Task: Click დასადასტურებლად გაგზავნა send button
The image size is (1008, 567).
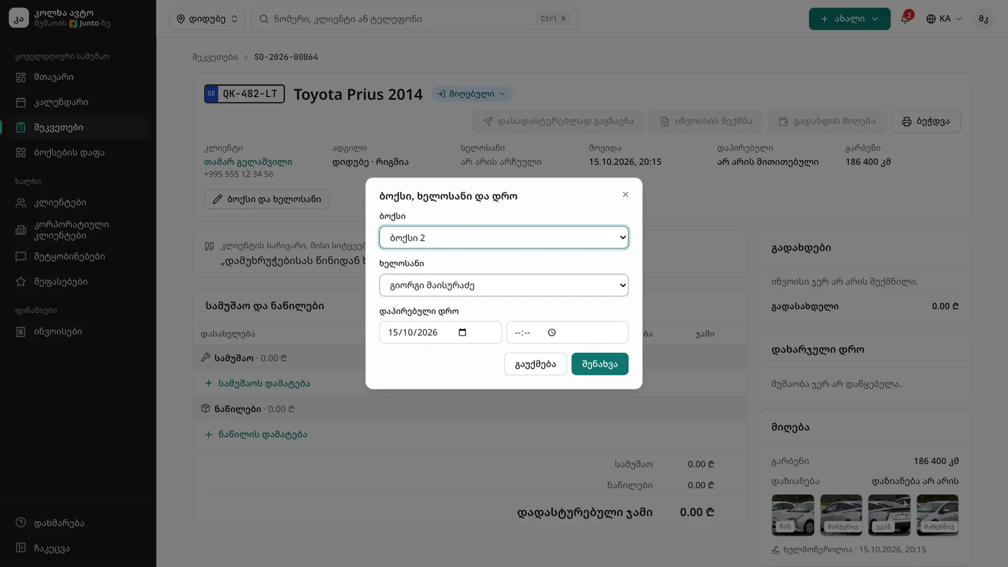Action: pyautogui.click(x=558, y=122)
